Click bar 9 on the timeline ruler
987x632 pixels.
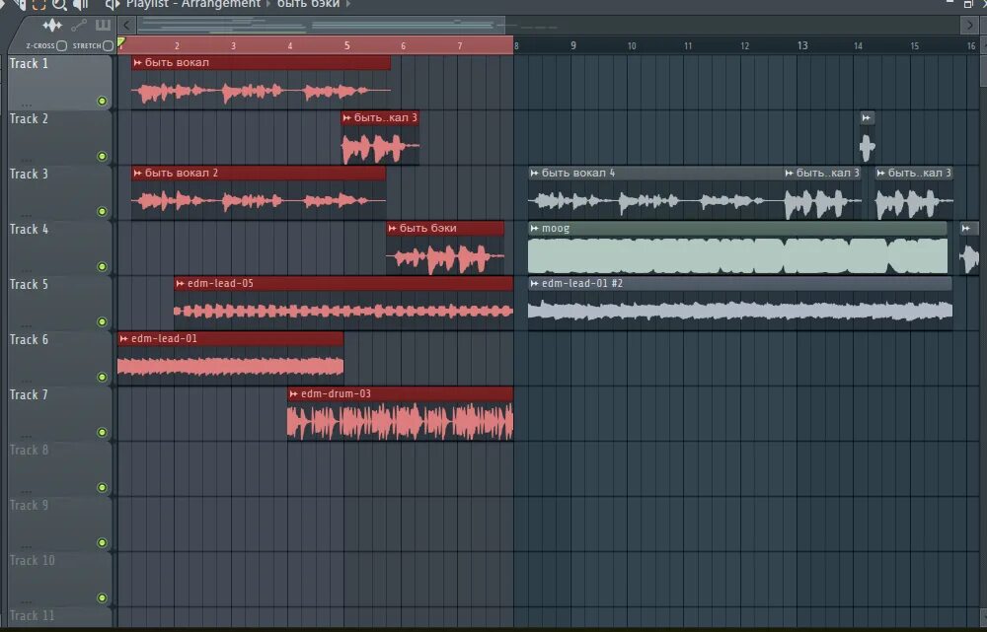[571, 44]
